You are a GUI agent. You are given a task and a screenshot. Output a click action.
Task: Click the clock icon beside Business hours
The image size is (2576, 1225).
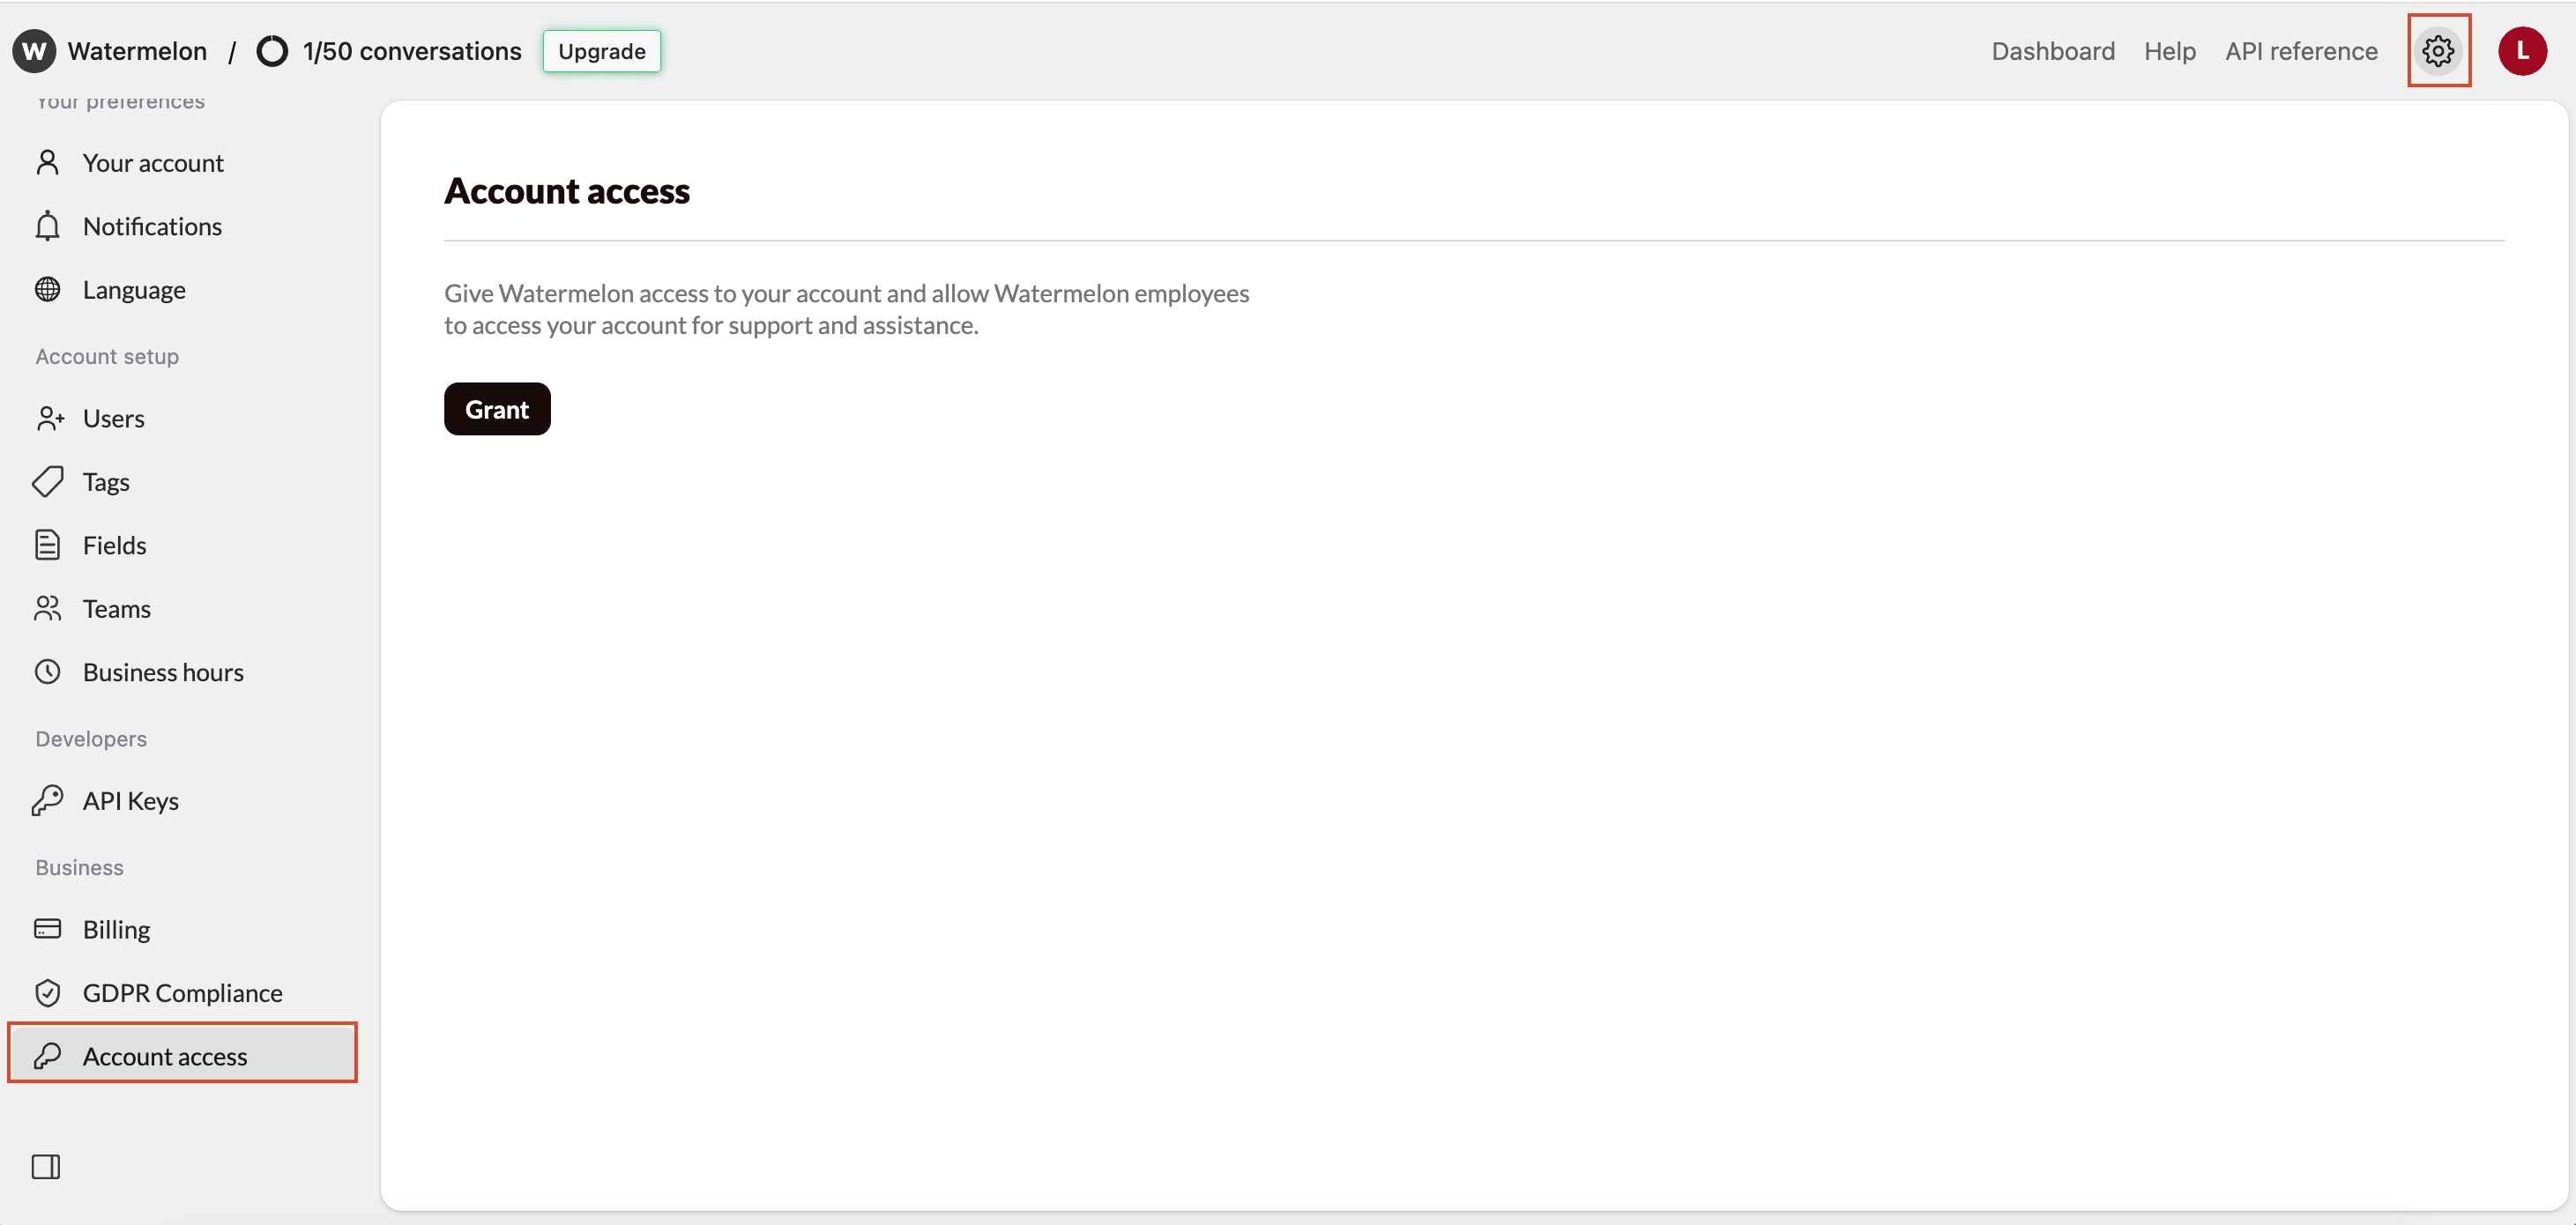(47, 671)
